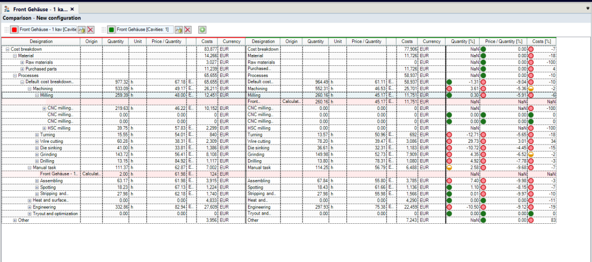The height and width of the screenshot is (262, 592).
Task: Remove the 'Front Gehäuse - 1 kav' configuration with red X
Action: pos(91,29)
